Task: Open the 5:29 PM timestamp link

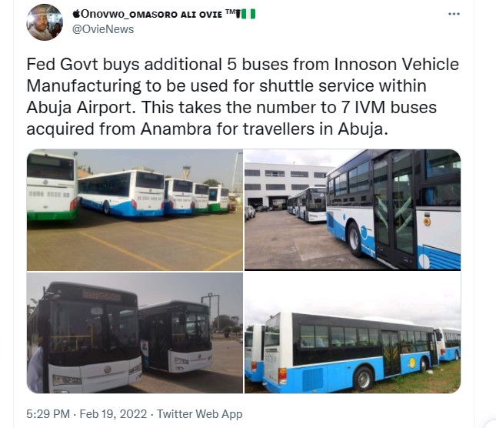Action: click(x=48, y=413)
